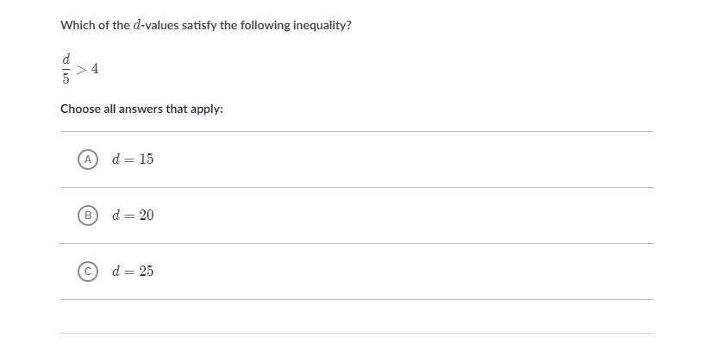Check the answer d = 20

(356, 216)
